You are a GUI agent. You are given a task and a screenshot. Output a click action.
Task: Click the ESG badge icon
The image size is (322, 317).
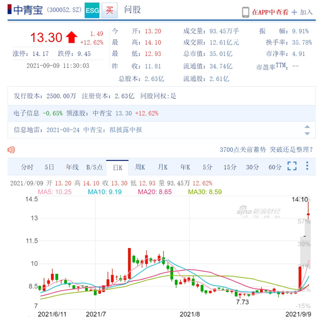(92, 10)
